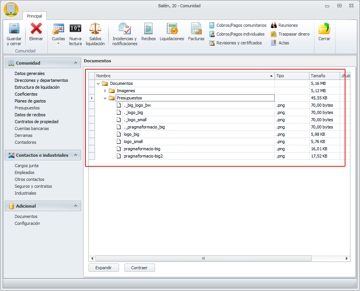Open Cobros/Pagos comunitarios
The height and width of the screenshot is (291, 360).
[238, 25]
